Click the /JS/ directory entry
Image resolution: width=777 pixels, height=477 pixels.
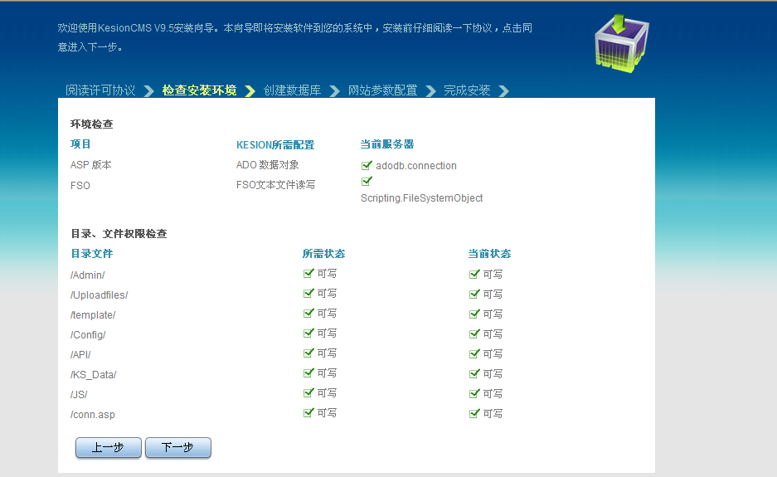click(79, 394)
